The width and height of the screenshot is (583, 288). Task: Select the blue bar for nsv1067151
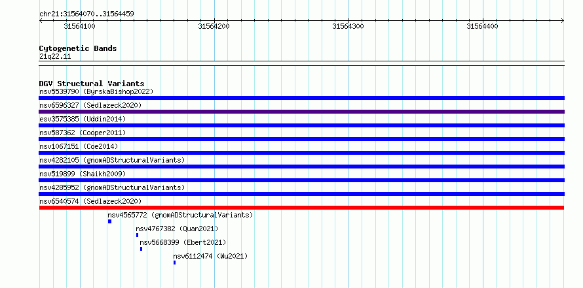301,153
